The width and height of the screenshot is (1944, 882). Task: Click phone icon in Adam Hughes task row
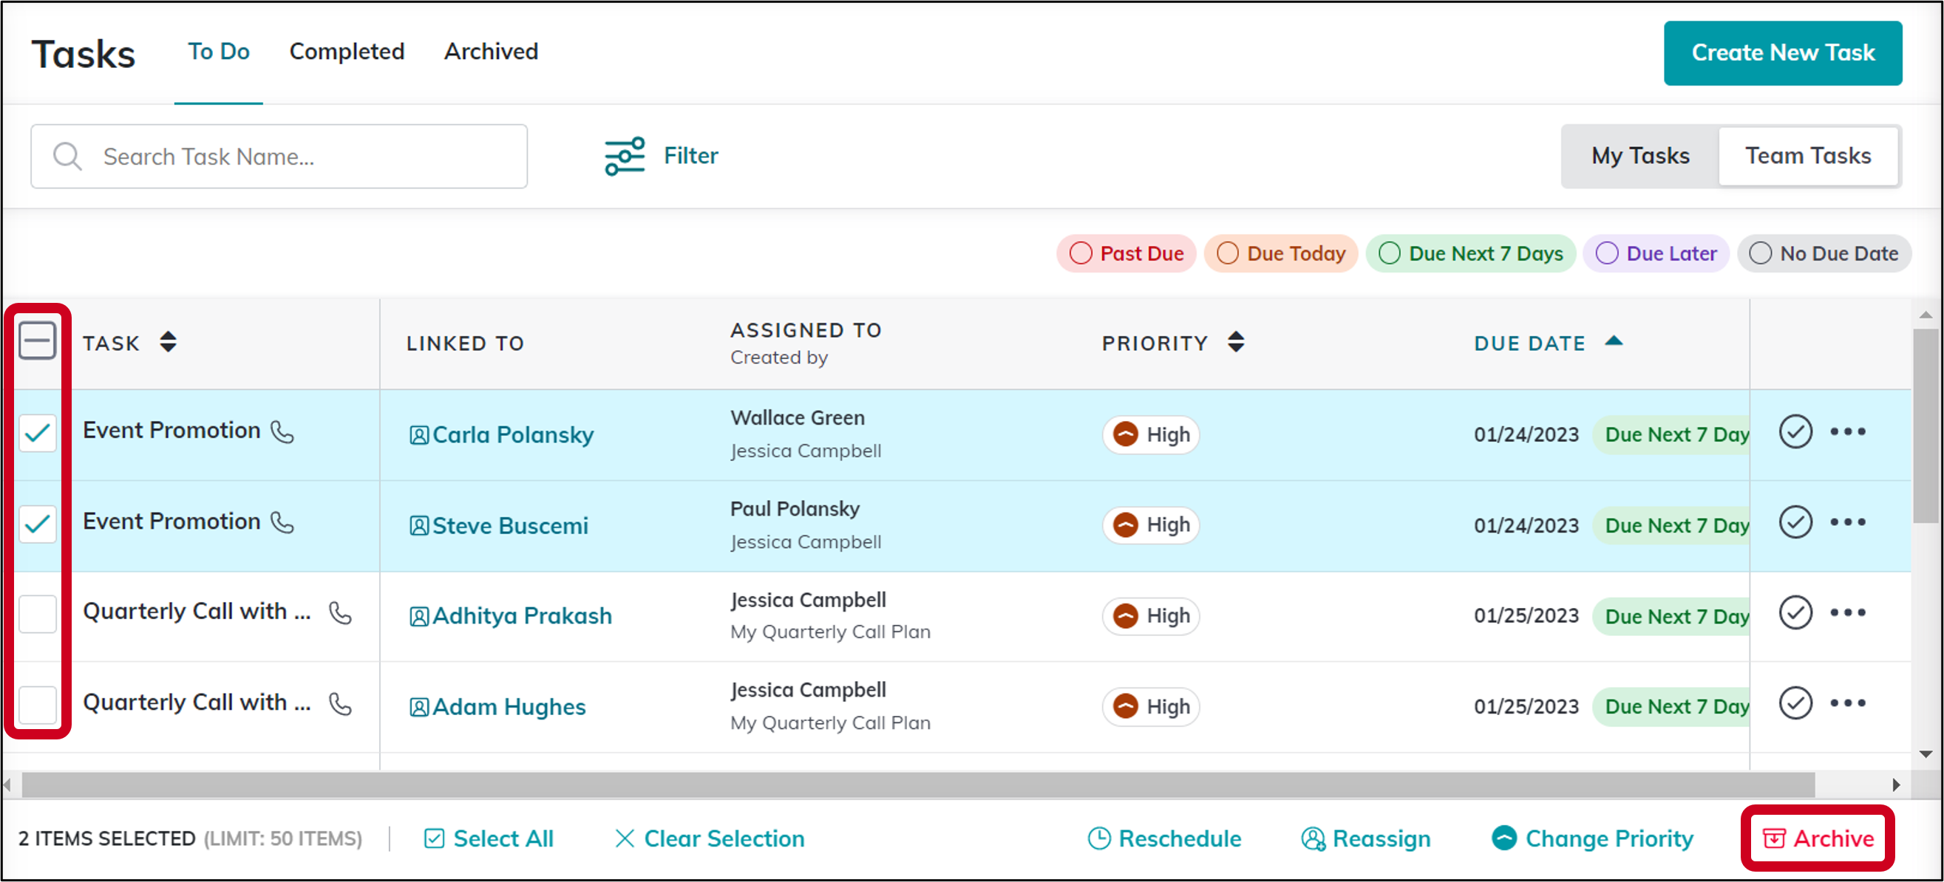coord(340,704)
